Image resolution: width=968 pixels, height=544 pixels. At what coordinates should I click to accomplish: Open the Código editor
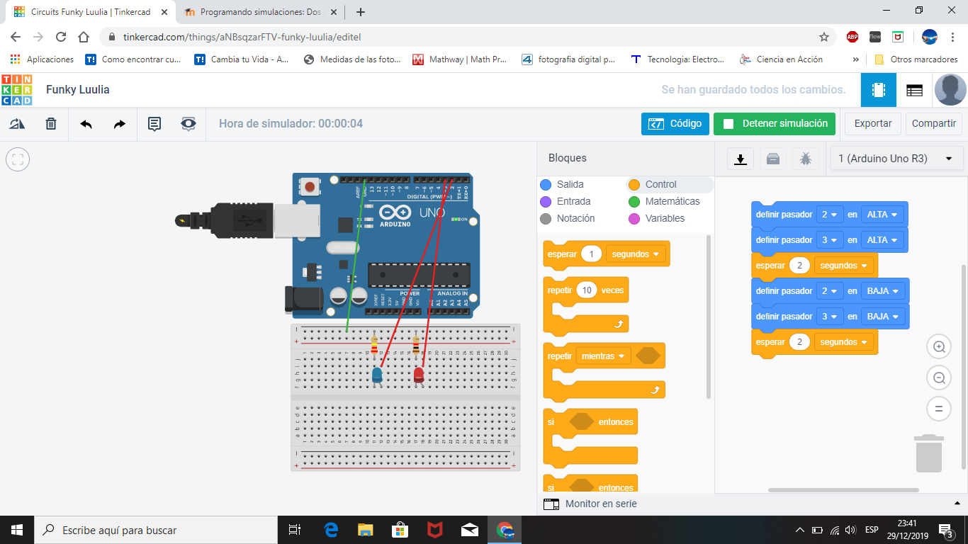(x=675, y=123)
